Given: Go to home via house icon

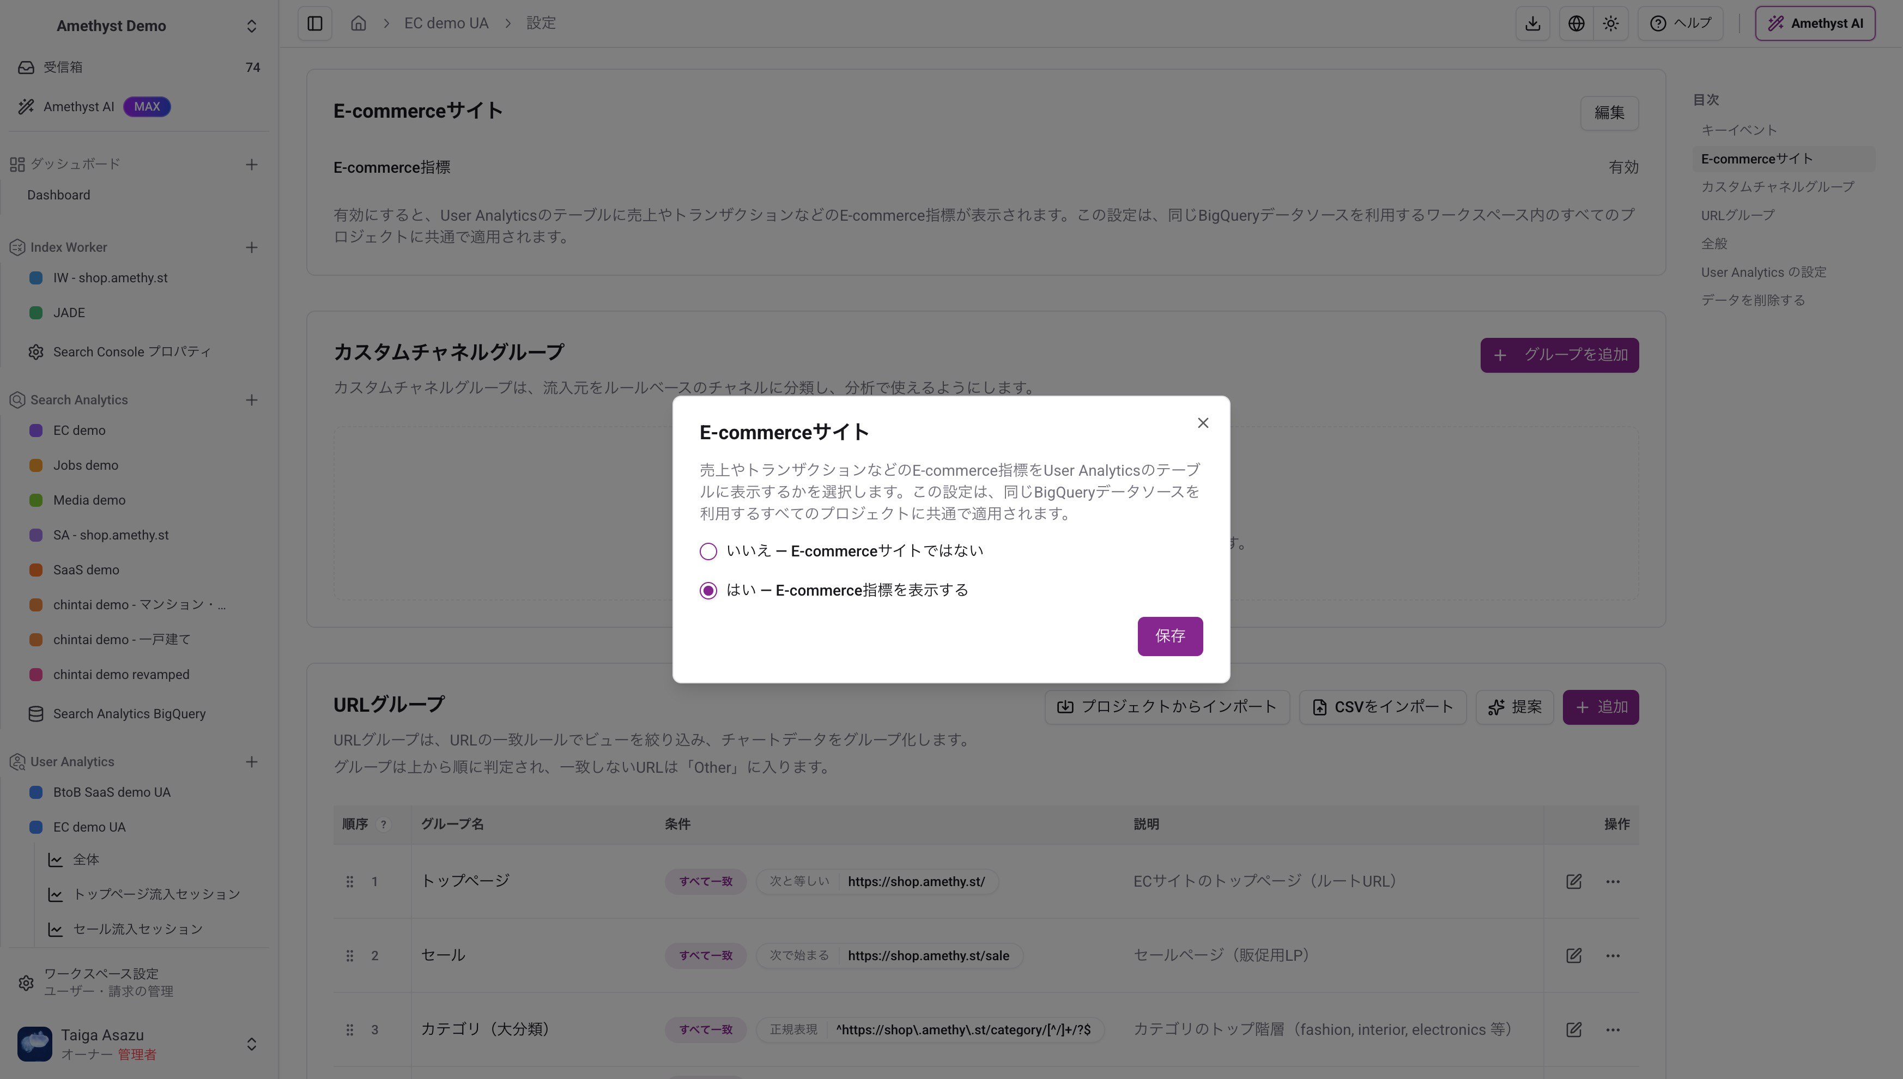Looking at the screenshot, I should (x=359, y=24).
